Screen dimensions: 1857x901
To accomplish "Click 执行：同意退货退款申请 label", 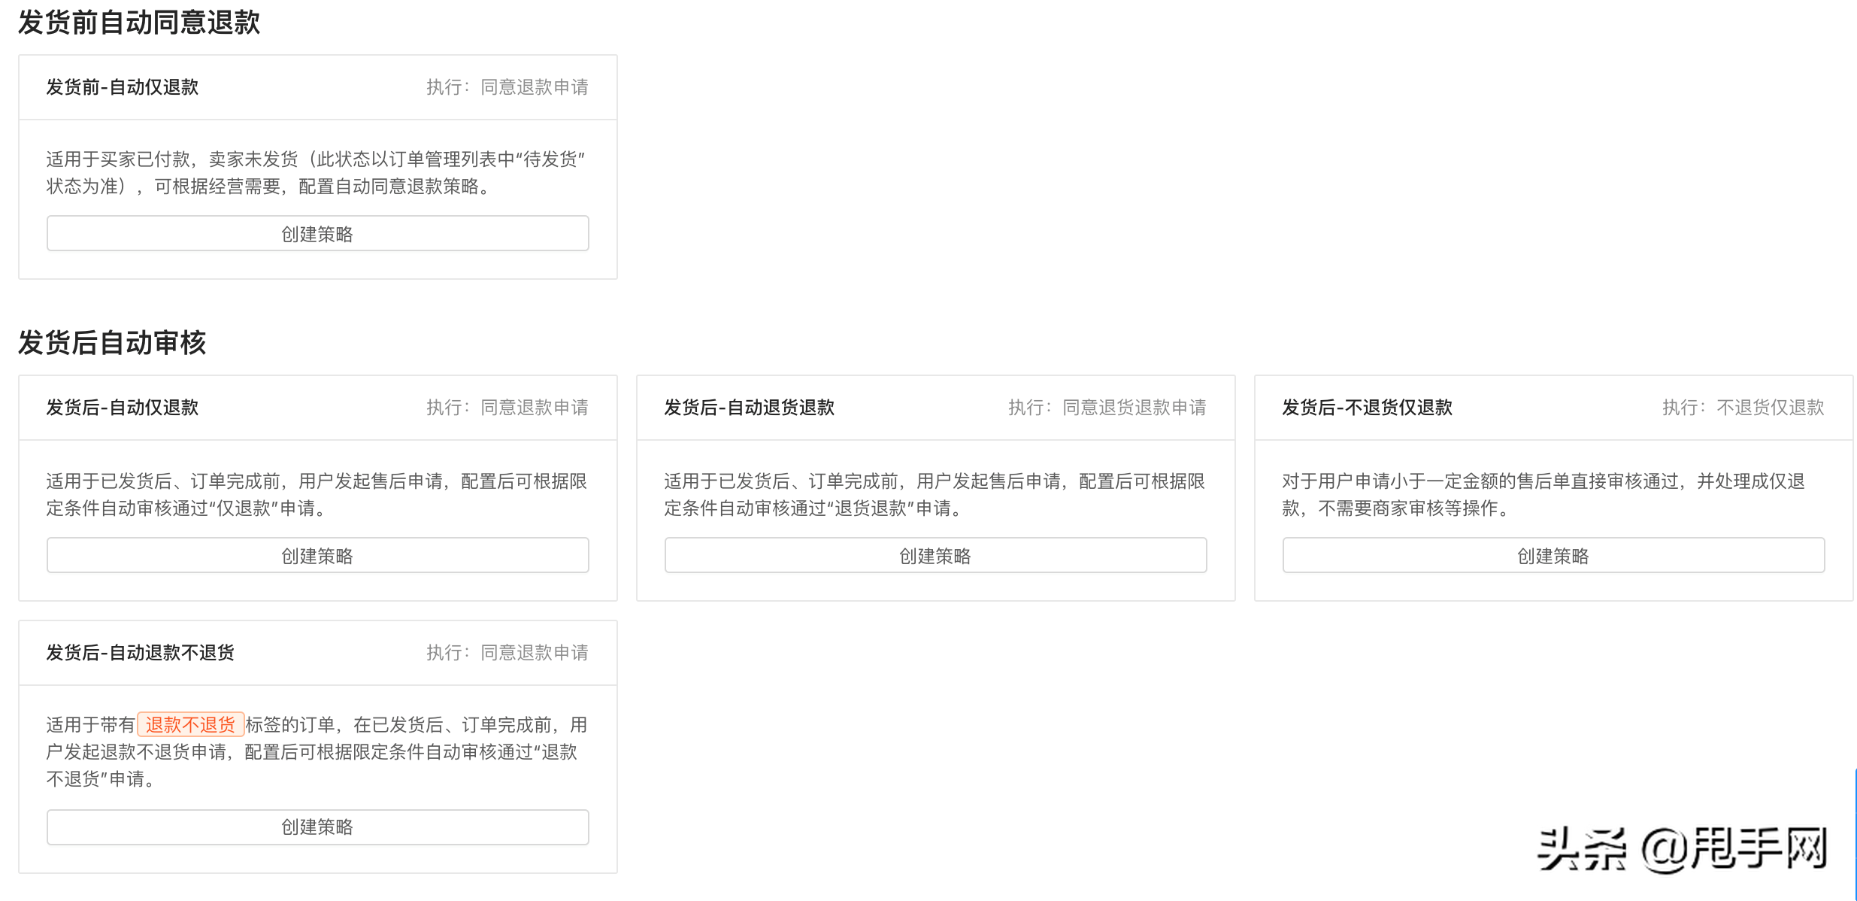I will [x=1107, y=408].
